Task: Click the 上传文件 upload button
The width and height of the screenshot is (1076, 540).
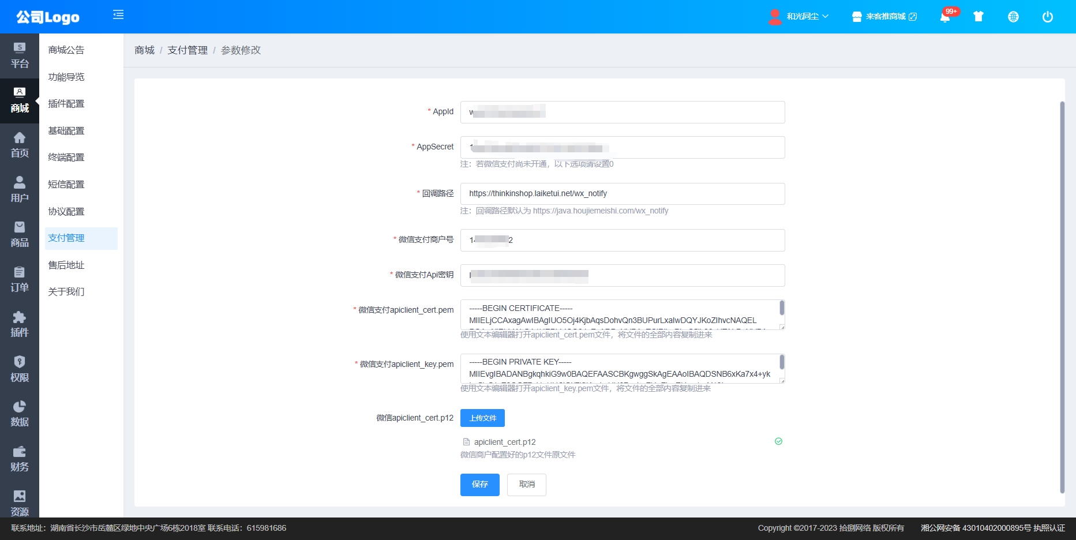Action: click(x=482, y=418)
